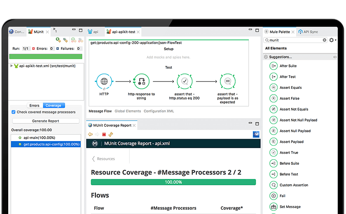
Task: Click the 'Overall coverage:100.00' label
Action: pos(32,130)
